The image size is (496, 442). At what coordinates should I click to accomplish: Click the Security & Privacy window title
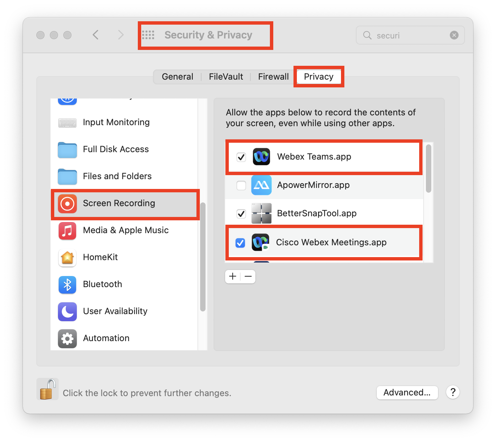[x=208, y=35]
